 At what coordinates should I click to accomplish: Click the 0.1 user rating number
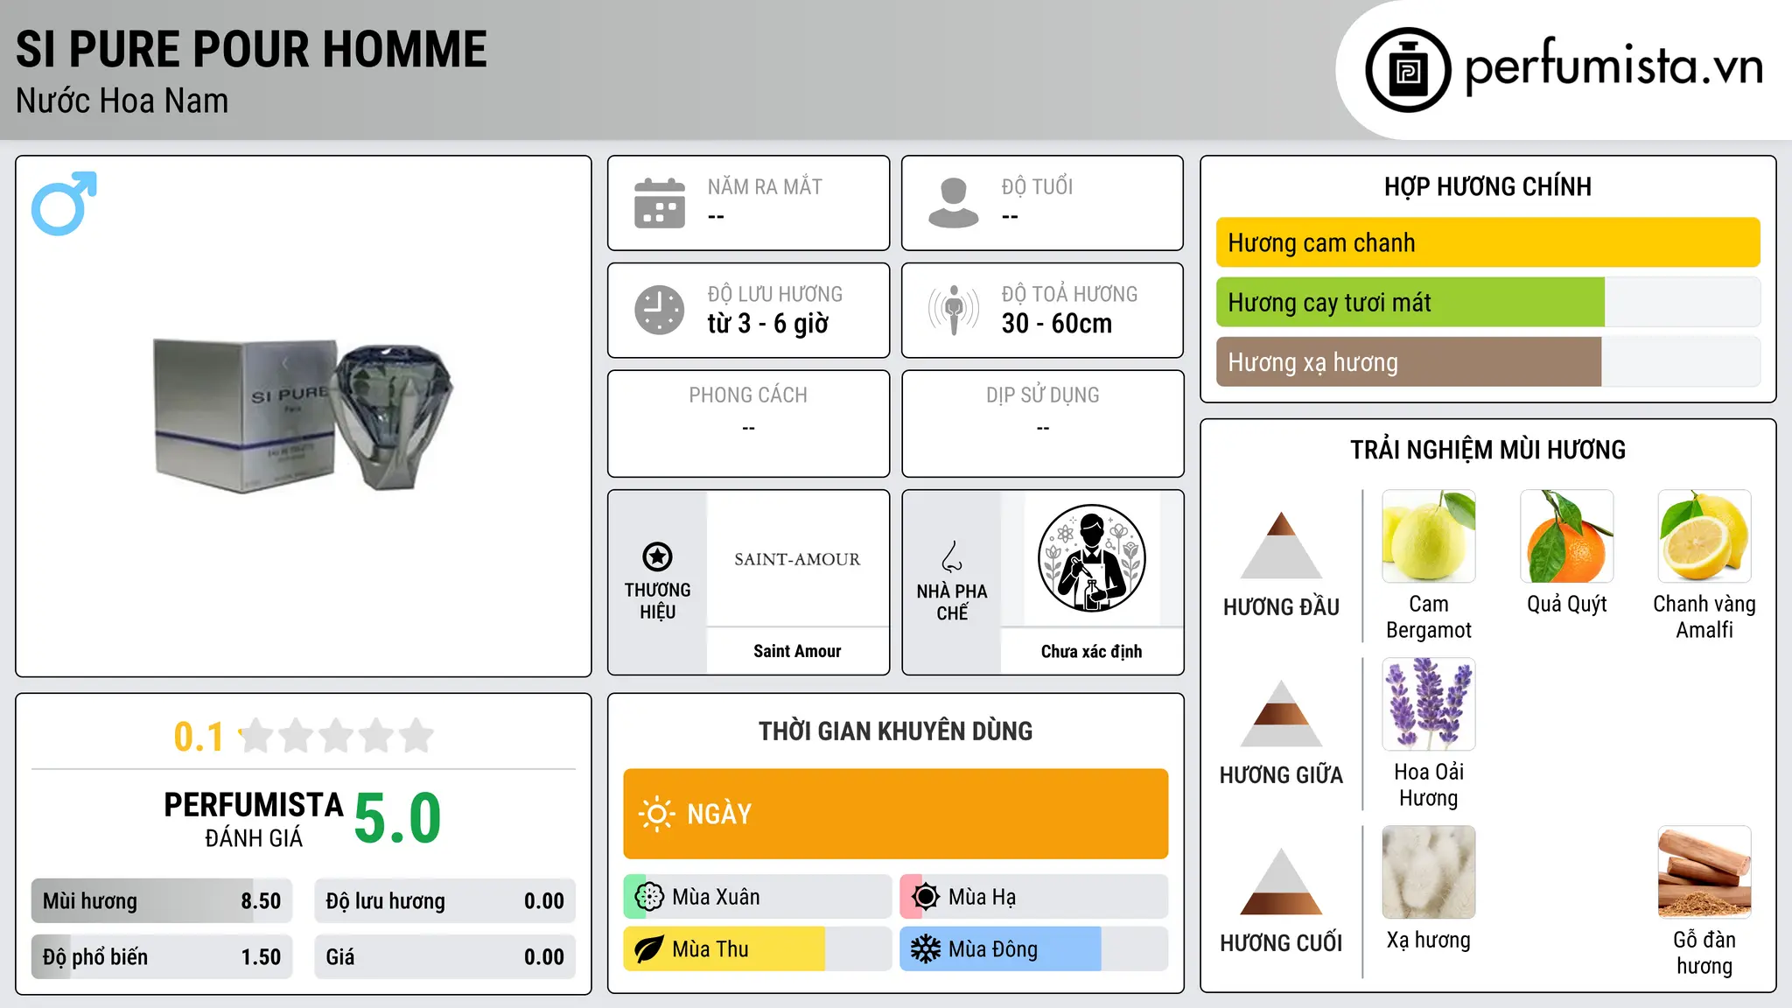point(199,737)
